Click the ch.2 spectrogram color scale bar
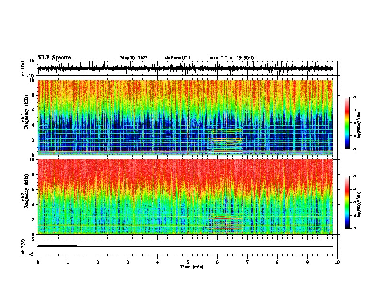380x294 pixels. click(x=347, y=202)
